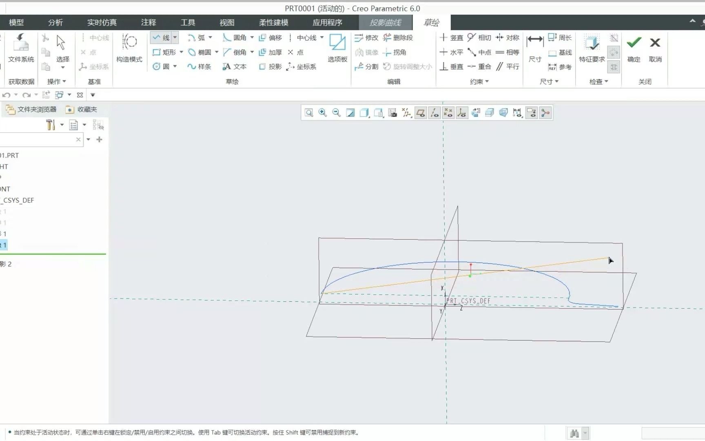Select the Rectangle (矩形) tool
This screenshot has height=441, width=705.
pyautogui.click(x=164, y=52)
